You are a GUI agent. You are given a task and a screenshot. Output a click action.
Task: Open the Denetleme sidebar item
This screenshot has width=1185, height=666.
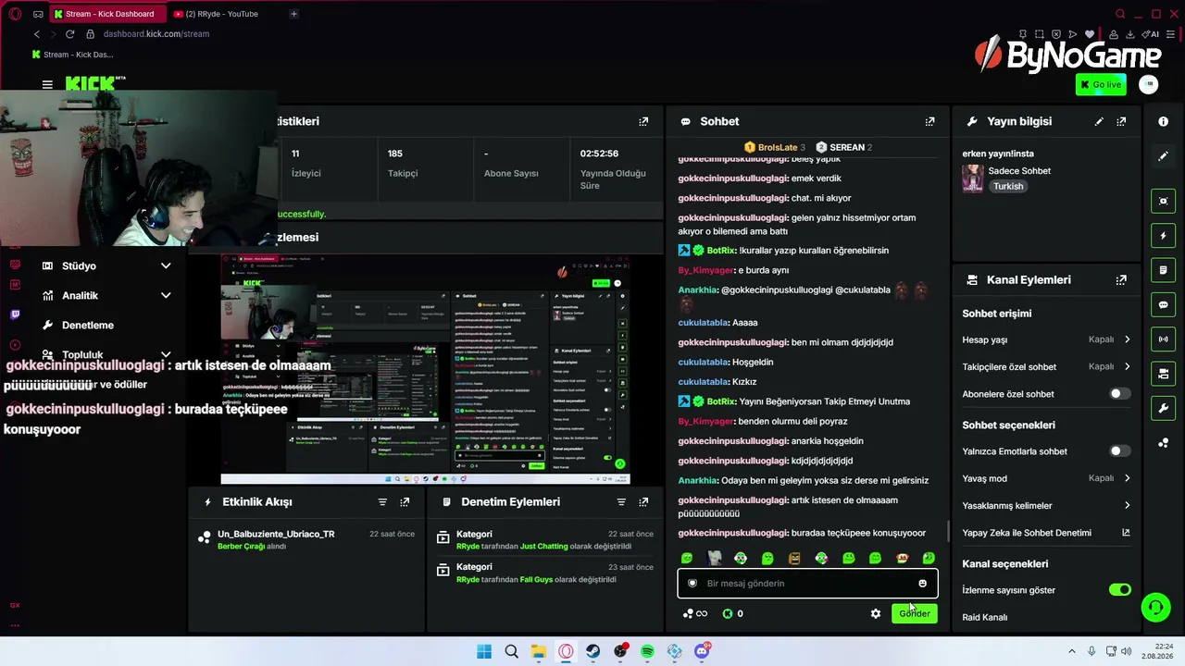tap(88, 325)
